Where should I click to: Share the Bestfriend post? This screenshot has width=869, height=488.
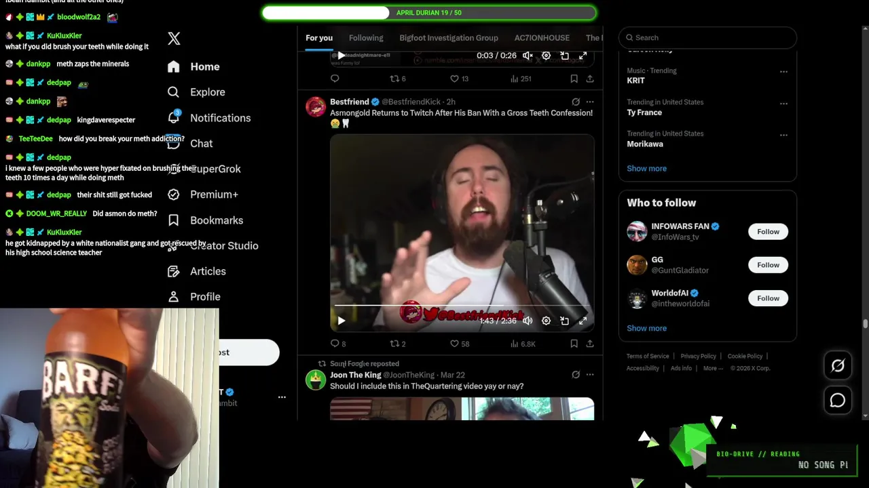click(x=590, y=344)
